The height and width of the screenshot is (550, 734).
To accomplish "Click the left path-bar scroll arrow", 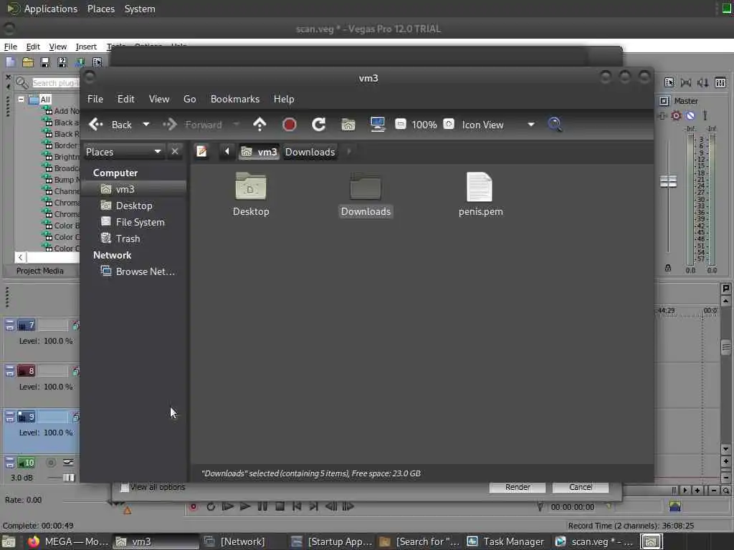I will tap(227, 152).
